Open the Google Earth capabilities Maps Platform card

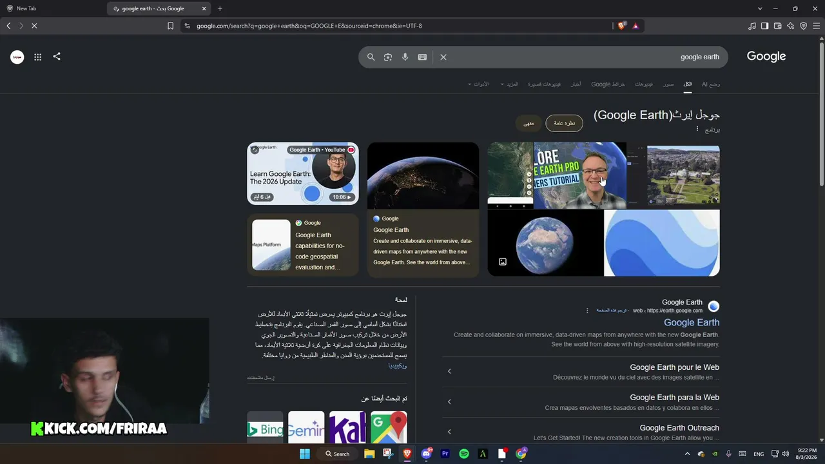(x=303, y=245)
